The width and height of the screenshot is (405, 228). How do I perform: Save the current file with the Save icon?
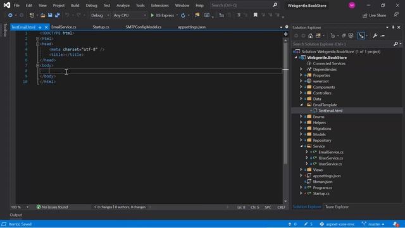(50, 15)
